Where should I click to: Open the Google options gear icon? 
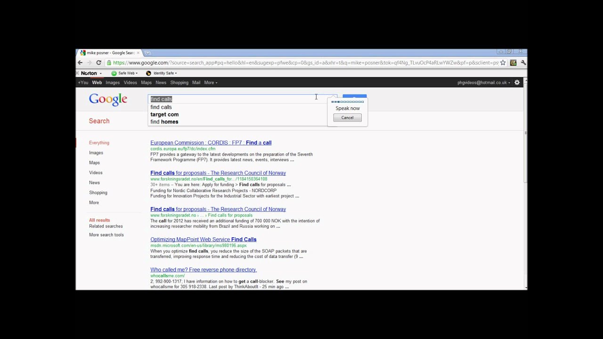pyautogui.click(x=517, y=82)
